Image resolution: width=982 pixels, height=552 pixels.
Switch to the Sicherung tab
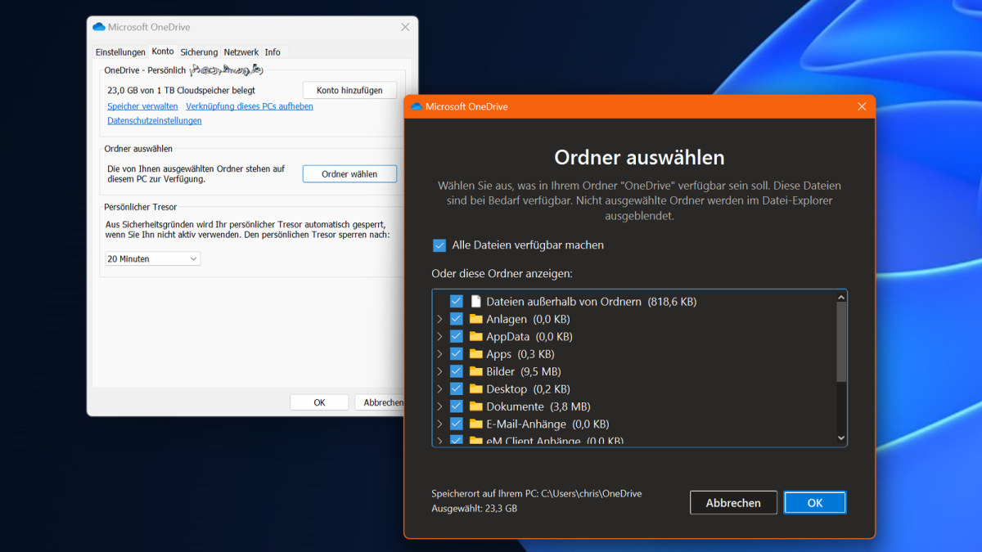pyautogui.click(x=199, y=52)
